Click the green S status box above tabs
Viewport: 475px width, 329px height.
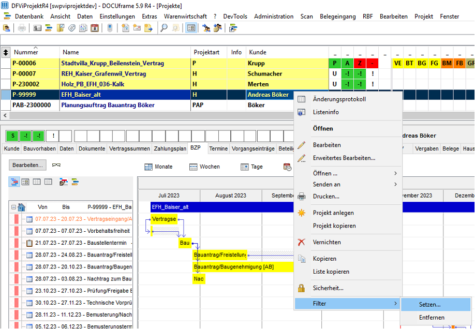click(x=12, y=136)
